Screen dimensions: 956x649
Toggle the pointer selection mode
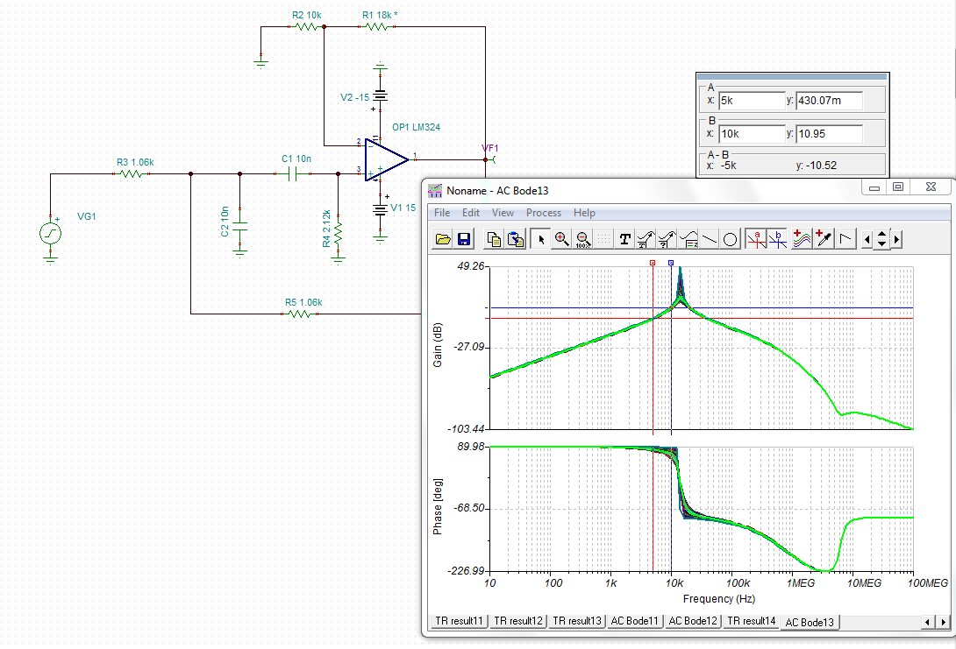click(541, 238)
